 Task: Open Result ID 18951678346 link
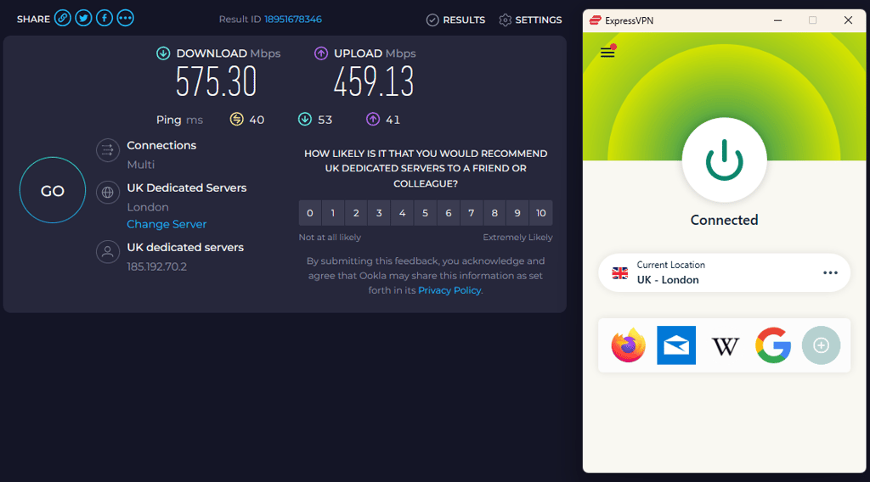pos(293,20)
